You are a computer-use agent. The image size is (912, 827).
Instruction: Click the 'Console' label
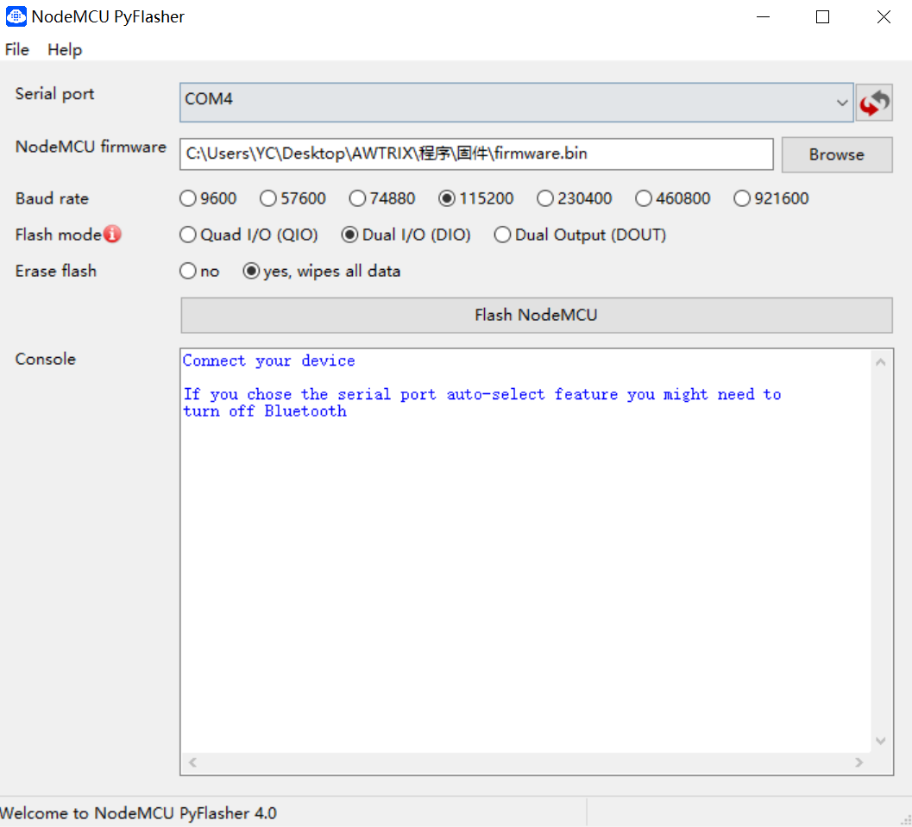click(x=46, y=359)
